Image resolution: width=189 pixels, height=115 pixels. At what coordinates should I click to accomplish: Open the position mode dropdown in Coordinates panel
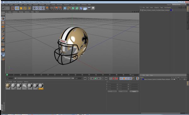(112, 91)
